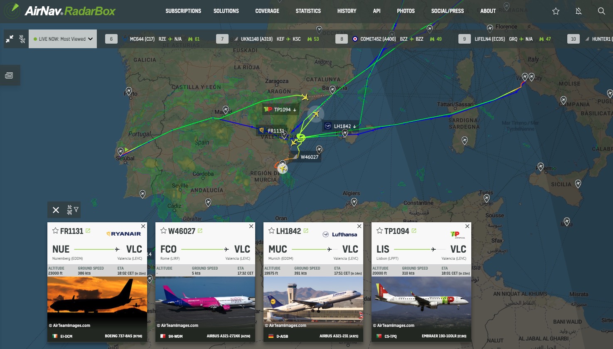Click the Algiers airport marker

click(354, 202)
